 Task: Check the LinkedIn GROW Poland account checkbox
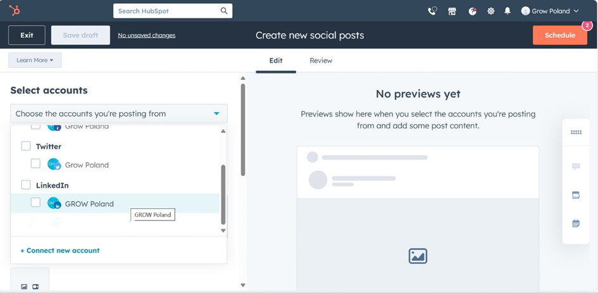pyautogui.click(x=35, y=203)
